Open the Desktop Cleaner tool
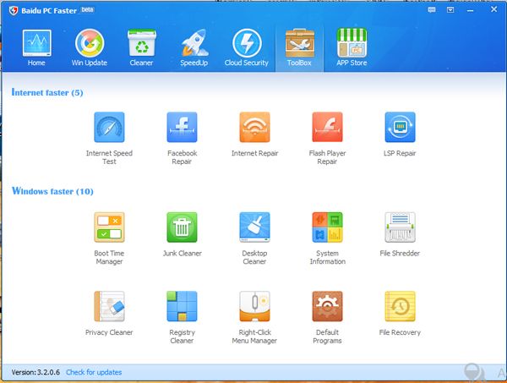Screen dimensions: 507x383 (254, 227)
